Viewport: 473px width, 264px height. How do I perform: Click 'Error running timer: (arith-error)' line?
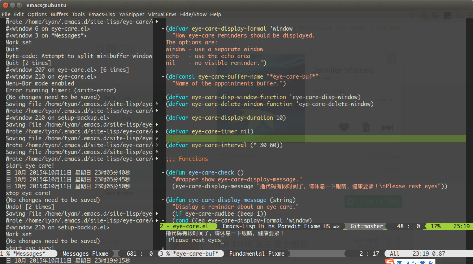tap(61, 90)
